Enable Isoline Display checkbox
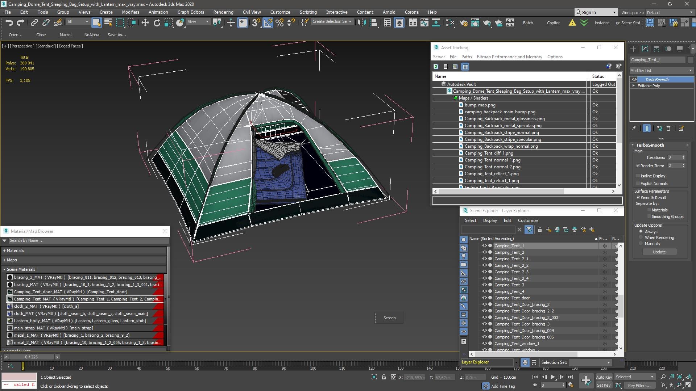 coord(638,176)
